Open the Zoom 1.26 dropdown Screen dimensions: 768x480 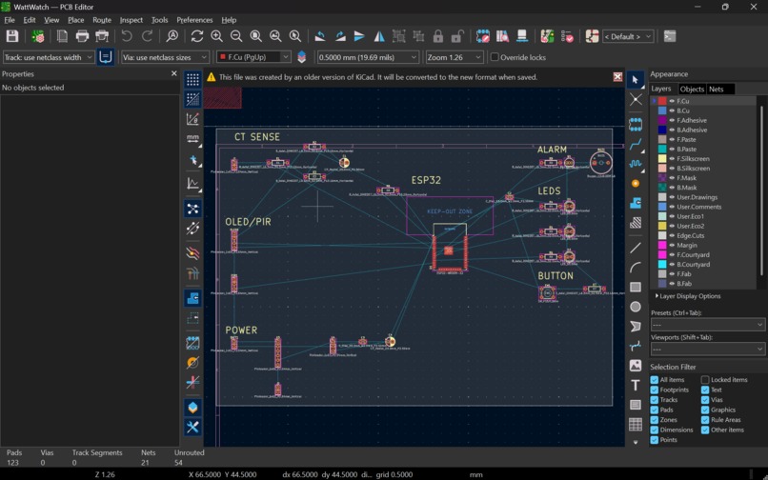(455, 57)
